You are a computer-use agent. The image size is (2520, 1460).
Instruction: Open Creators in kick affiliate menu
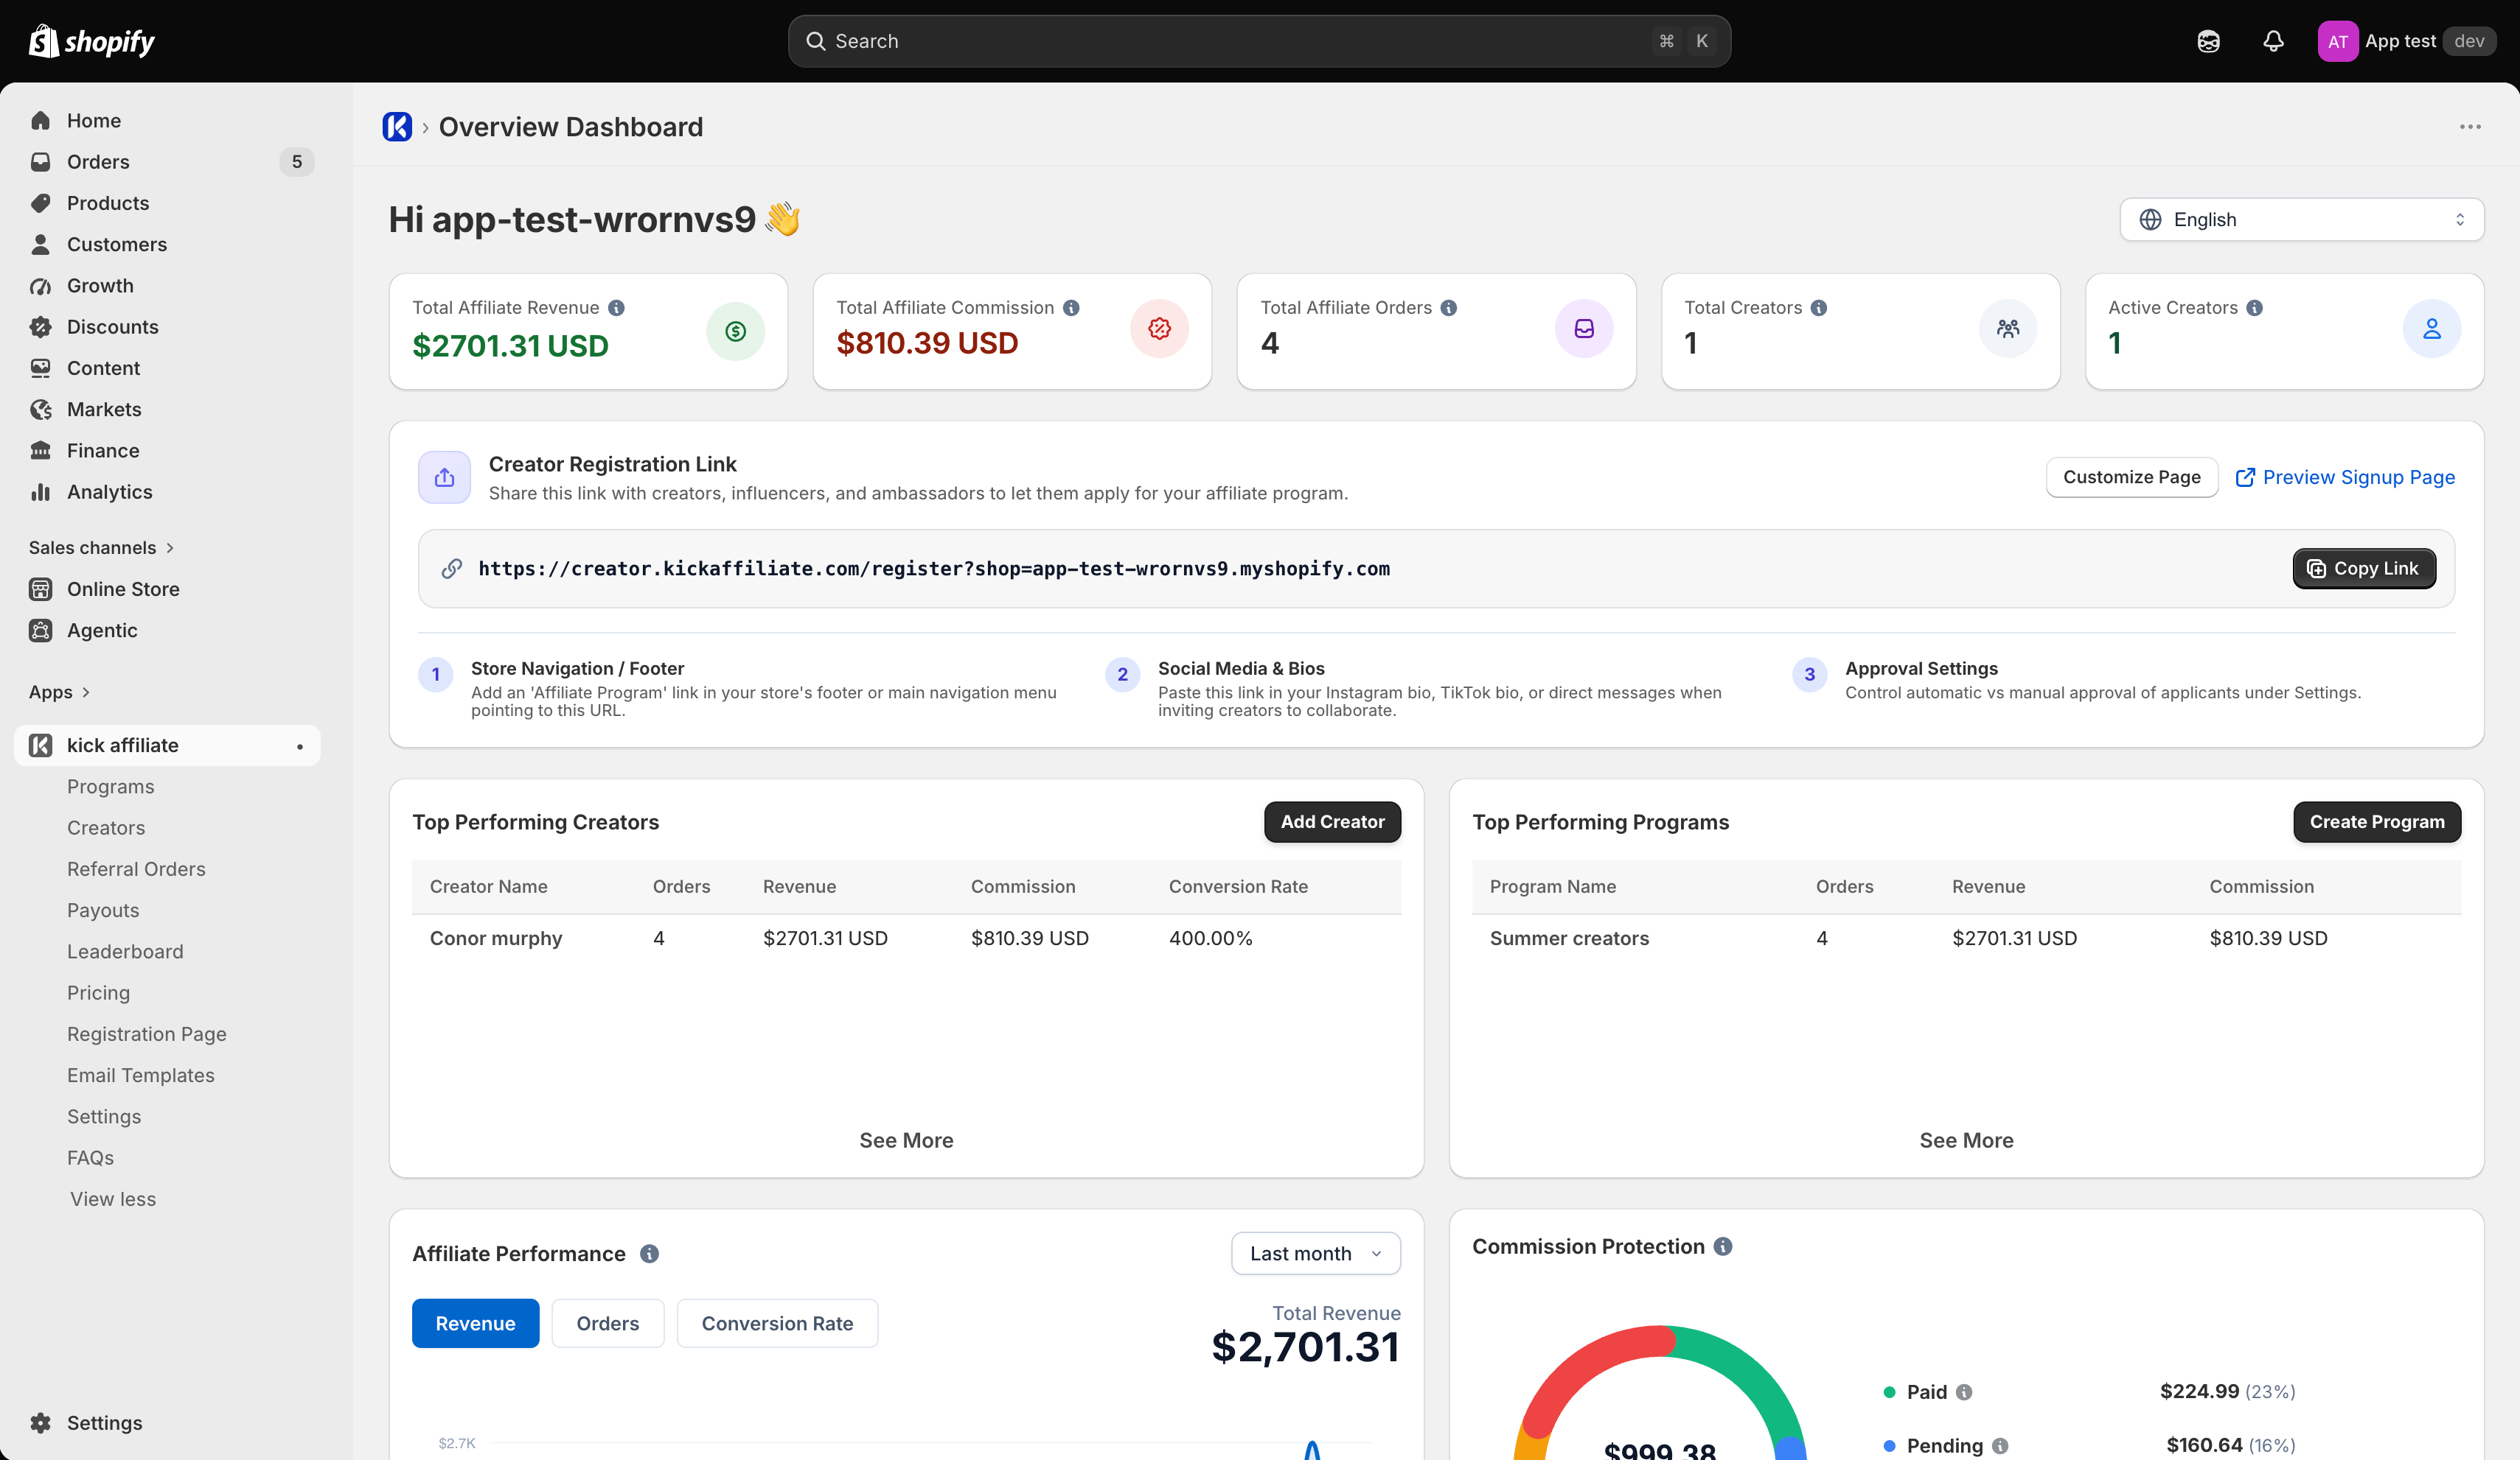coord(106,827)
